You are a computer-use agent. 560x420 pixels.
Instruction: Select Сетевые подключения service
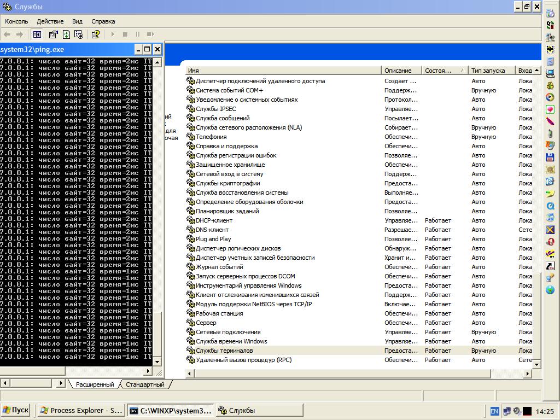(359, 332)
